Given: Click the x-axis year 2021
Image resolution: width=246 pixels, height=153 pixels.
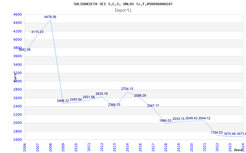Looking at the screenshot, I should 204,147.
